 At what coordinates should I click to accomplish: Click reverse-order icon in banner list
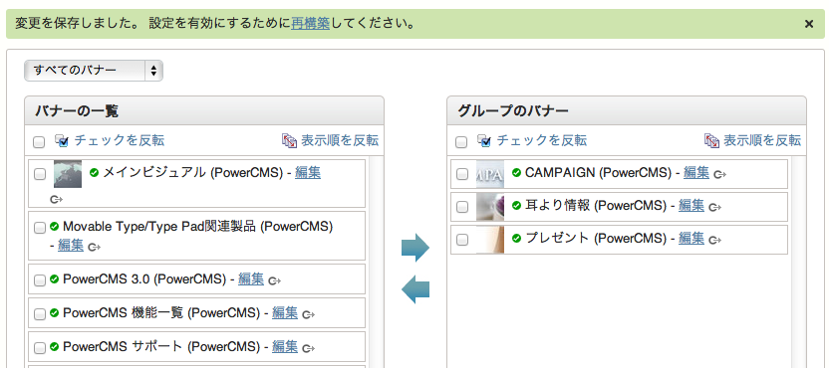[x=289, y=140]
